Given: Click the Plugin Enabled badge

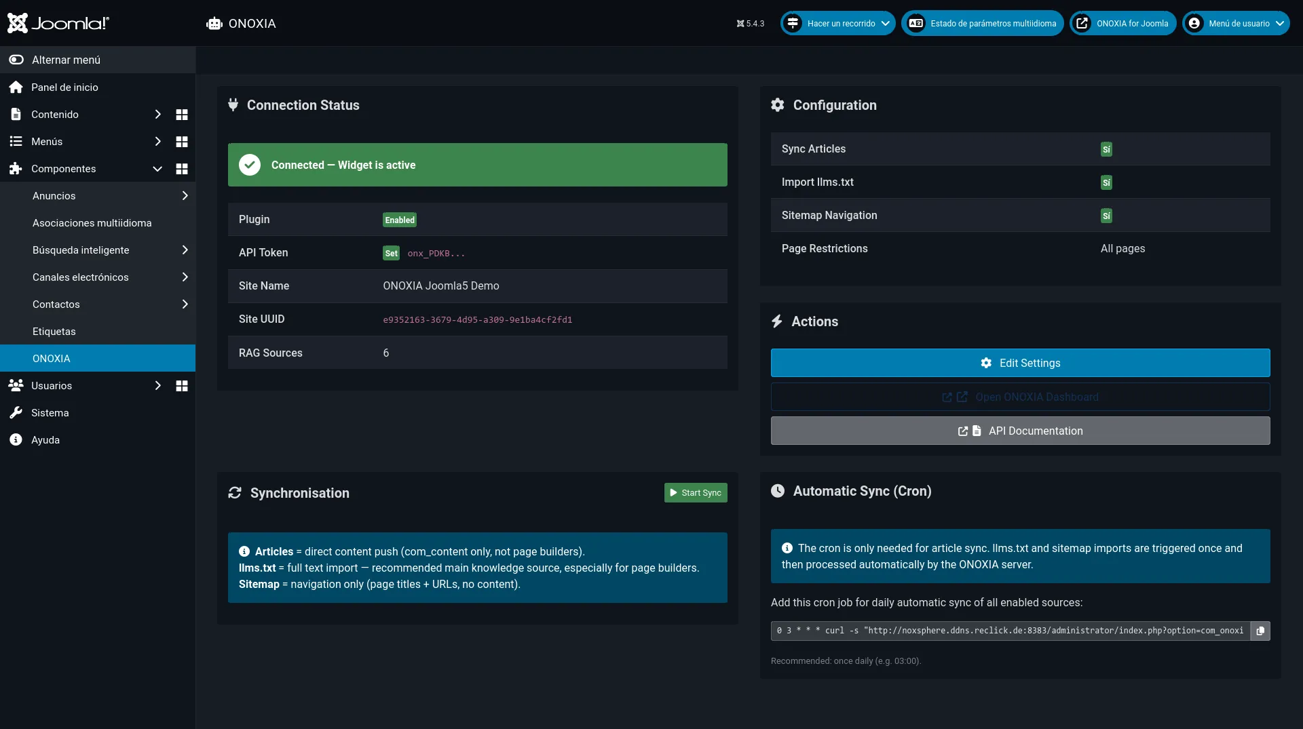Looking at the screenshot, I should [400, 220].
